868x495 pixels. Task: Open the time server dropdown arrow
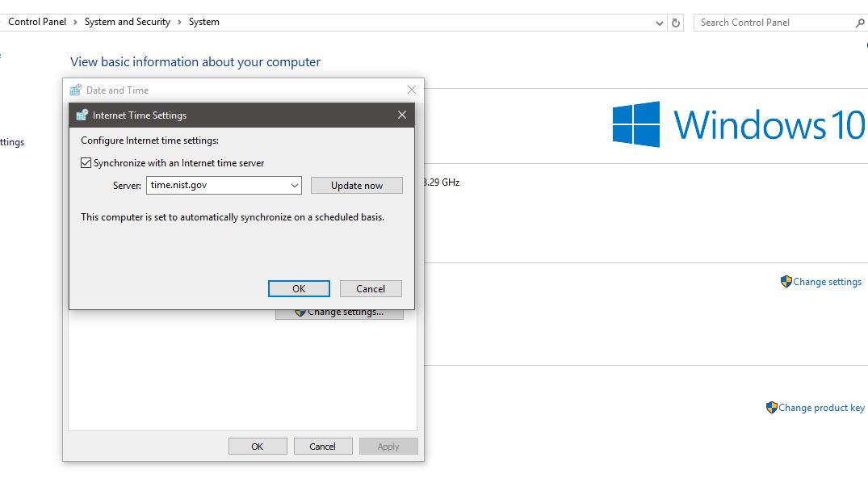pos(295,186)
